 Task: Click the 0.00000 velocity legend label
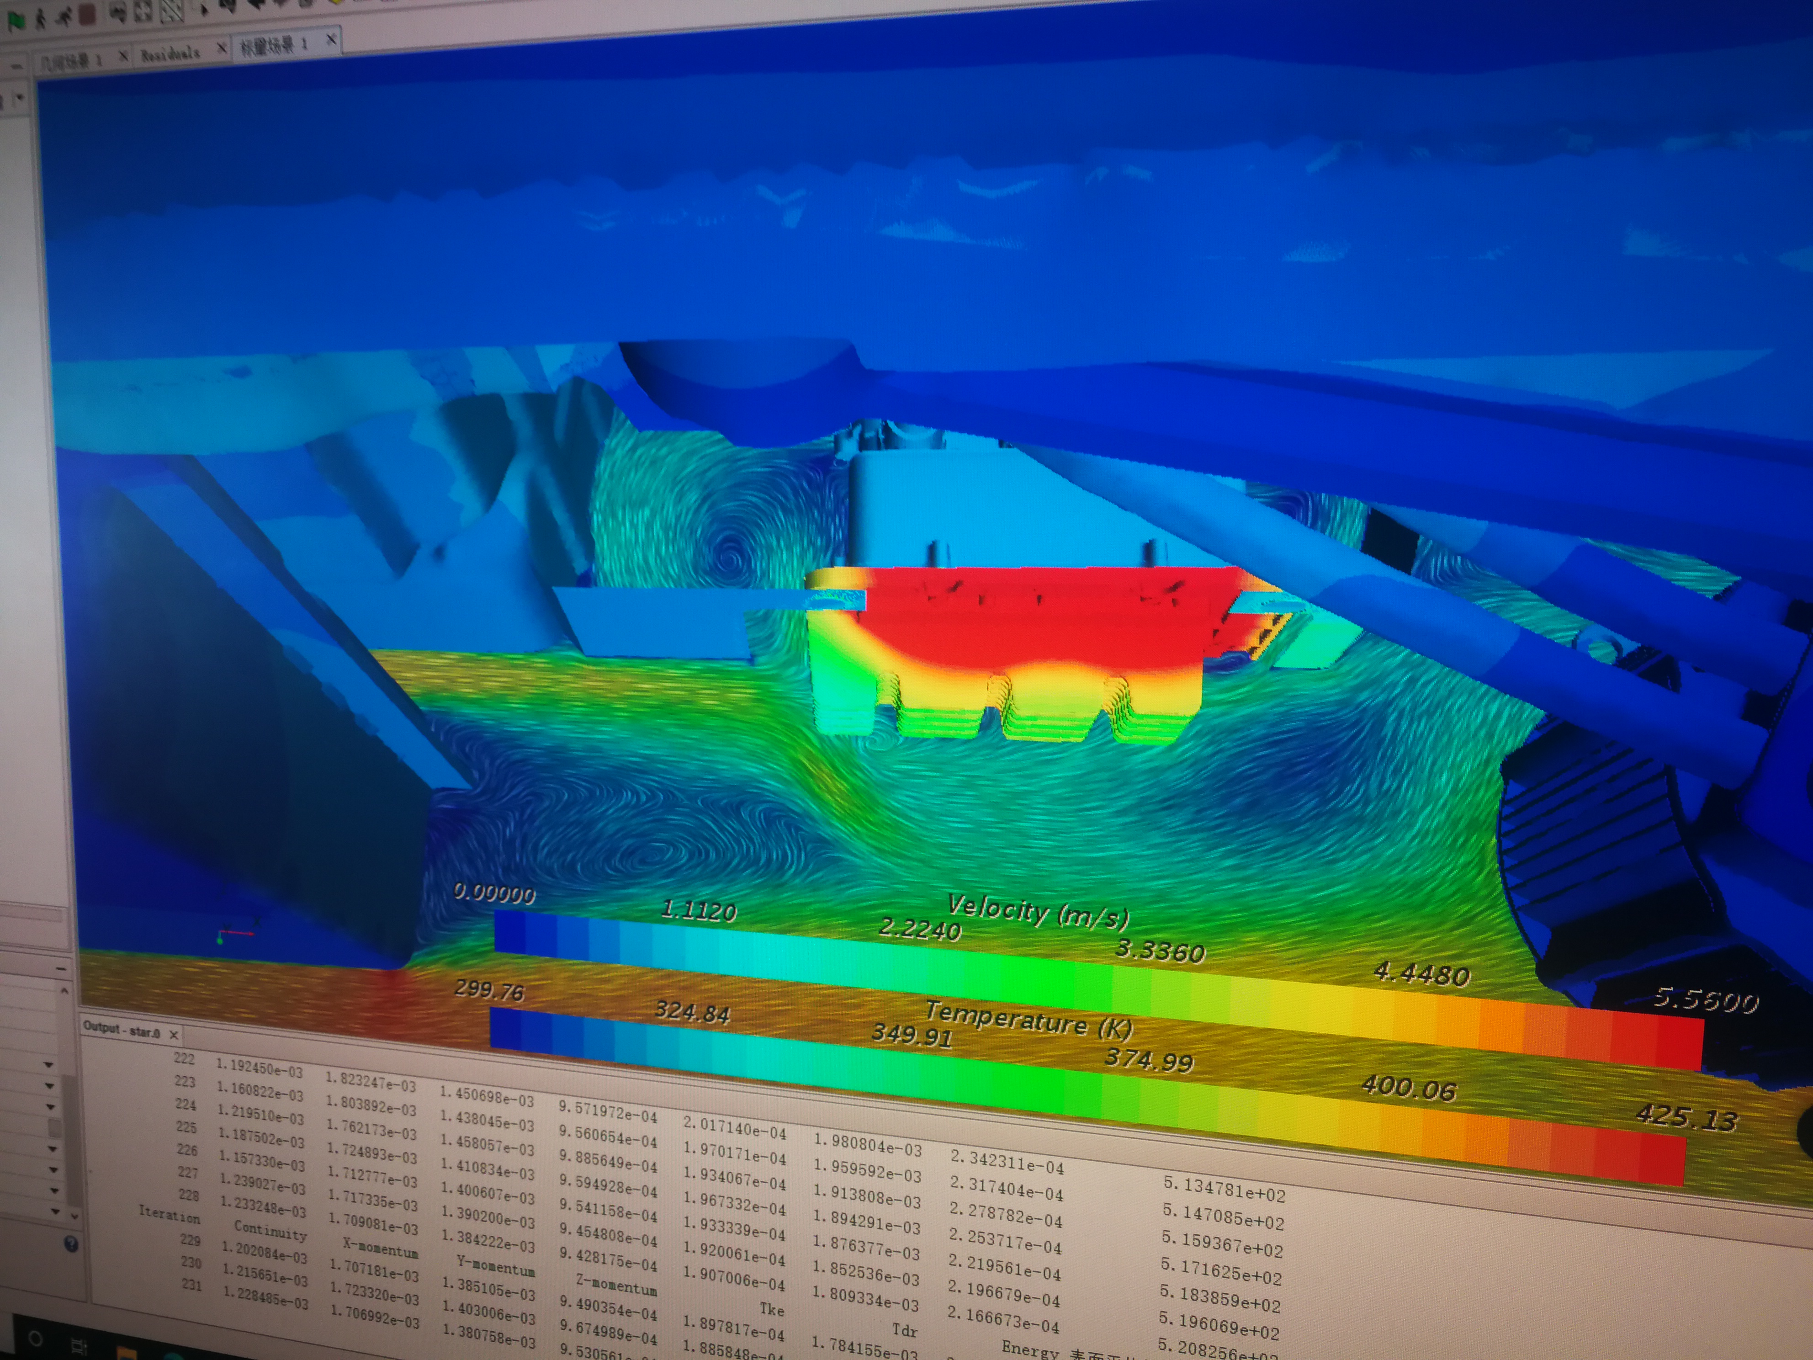[x=494, y=893]
